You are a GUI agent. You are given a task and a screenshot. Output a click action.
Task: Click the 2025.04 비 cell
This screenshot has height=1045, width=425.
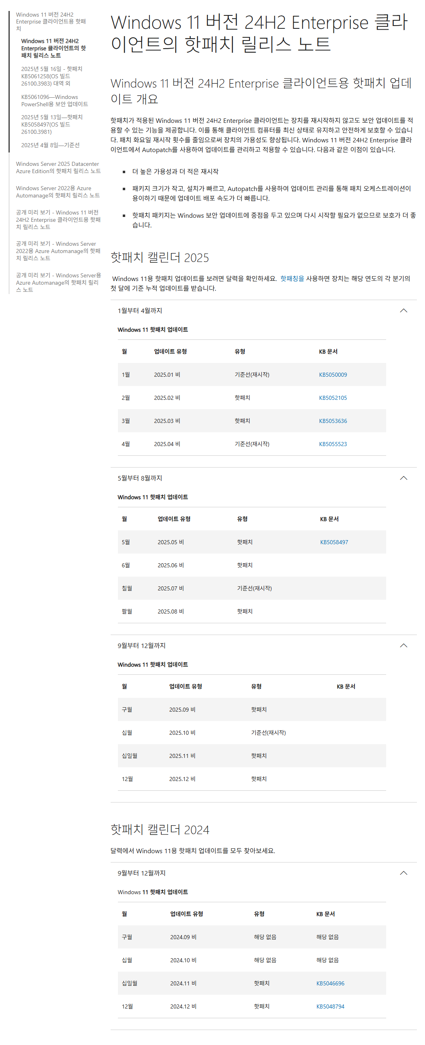pyautogui.click(x=167, y=444)
